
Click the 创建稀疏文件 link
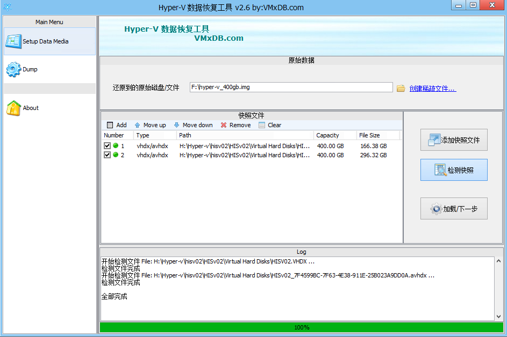[433, 89]
